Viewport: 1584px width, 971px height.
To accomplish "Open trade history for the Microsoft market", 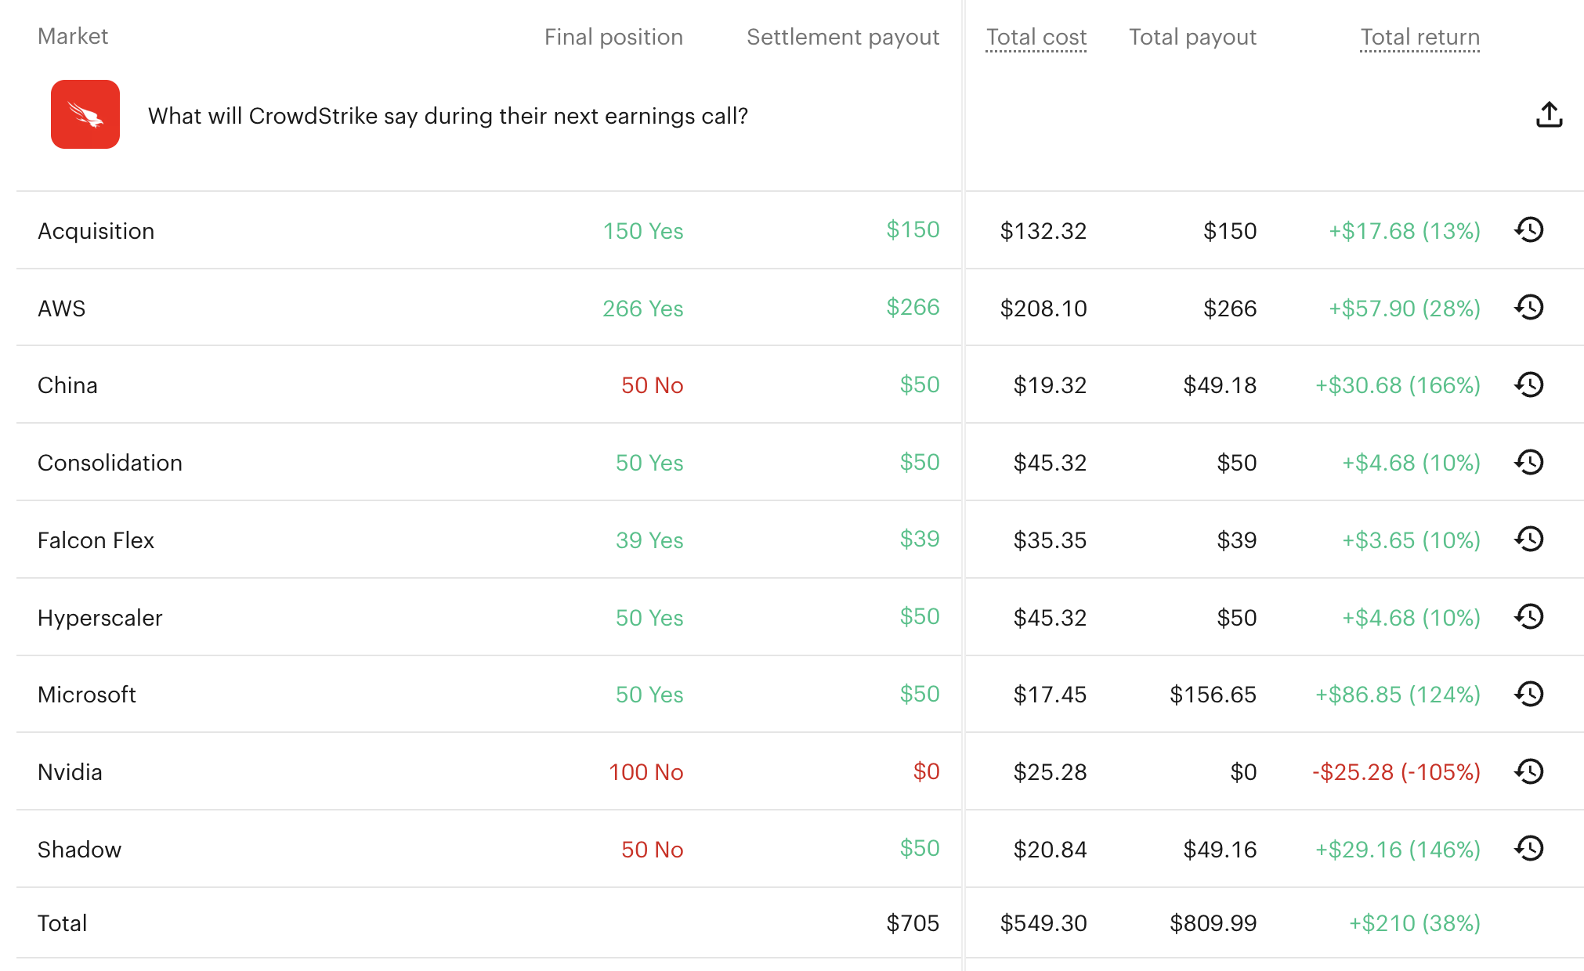I will pos(1528,694).
